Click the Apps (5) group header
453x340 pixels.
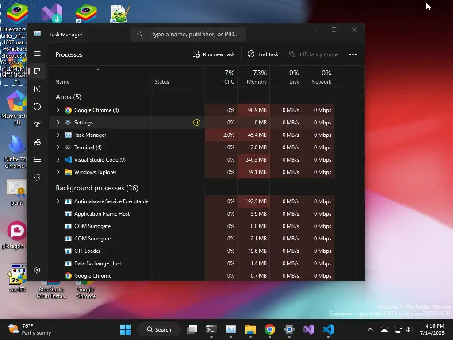69,97
